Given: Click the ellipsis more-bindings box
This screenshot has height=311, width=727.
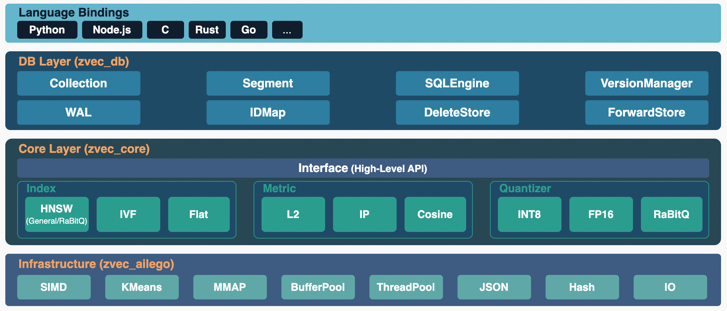Looking at the screenshot, I should (287, 30).
